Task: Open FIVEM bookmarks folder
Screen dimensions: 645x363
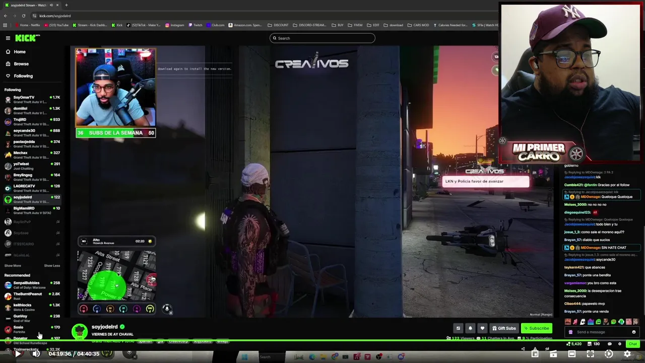Action: (x=356, y=25)
